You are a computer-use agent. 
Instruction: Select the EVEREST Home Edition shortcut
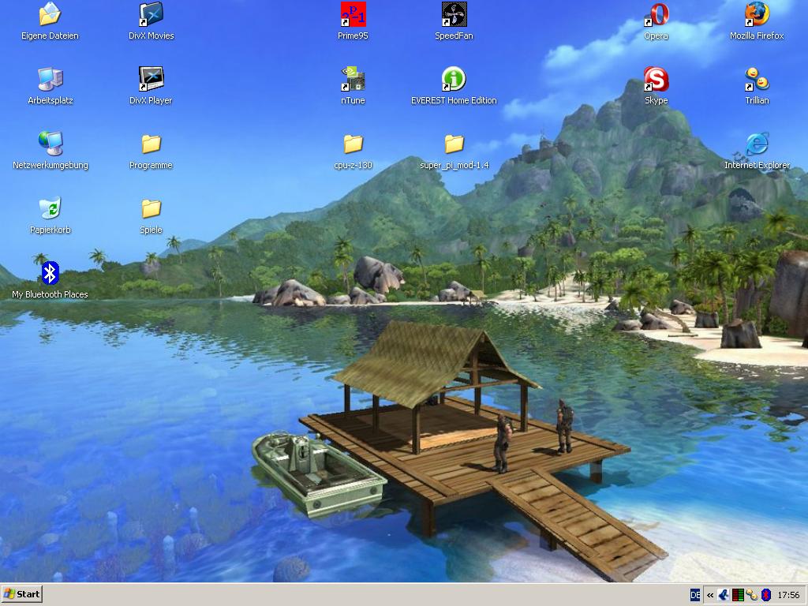(x=454, y=79)
